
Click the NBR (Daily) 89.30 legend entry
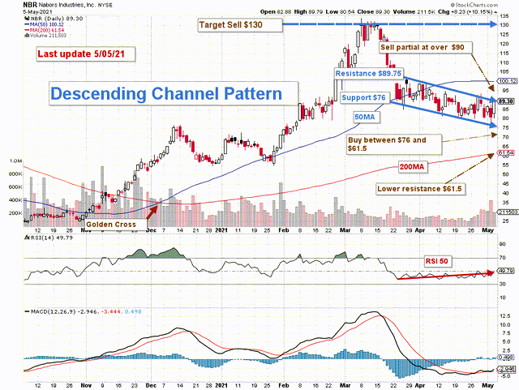[x=54, y=19]
